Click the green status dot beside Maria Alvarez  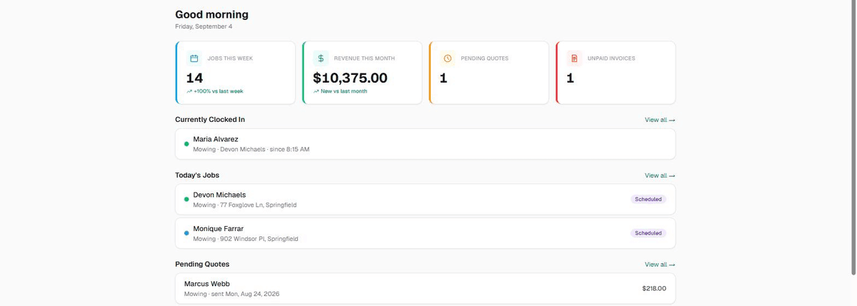point(186,144)
